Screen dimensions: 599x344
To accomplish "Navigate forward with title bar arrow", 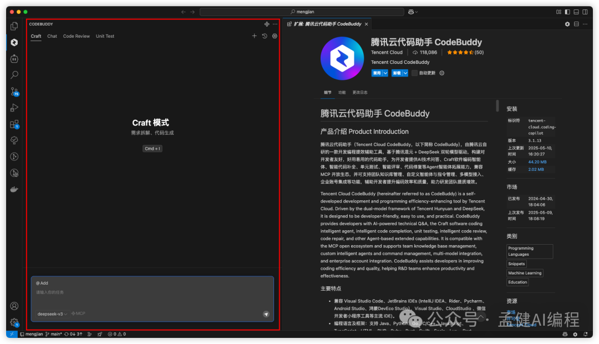I will click(x=192, y=12).
